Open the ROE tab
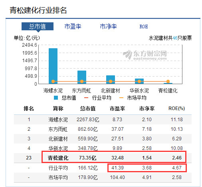The image size is (202, 187). (x=144, y=27)
